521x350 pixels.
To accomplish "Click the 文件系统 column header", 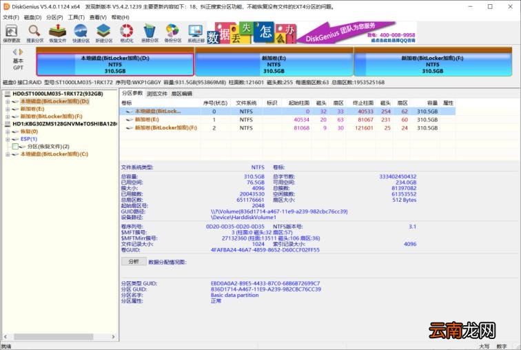I will [x=246, y=103].
